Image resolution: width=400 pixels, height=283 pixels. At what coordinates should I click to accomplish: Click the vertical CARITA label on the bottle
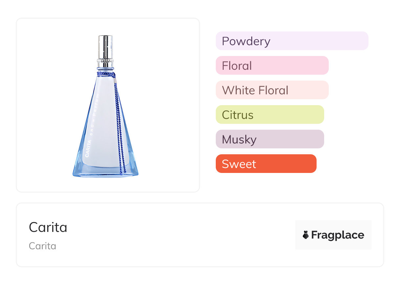point(88,149)
